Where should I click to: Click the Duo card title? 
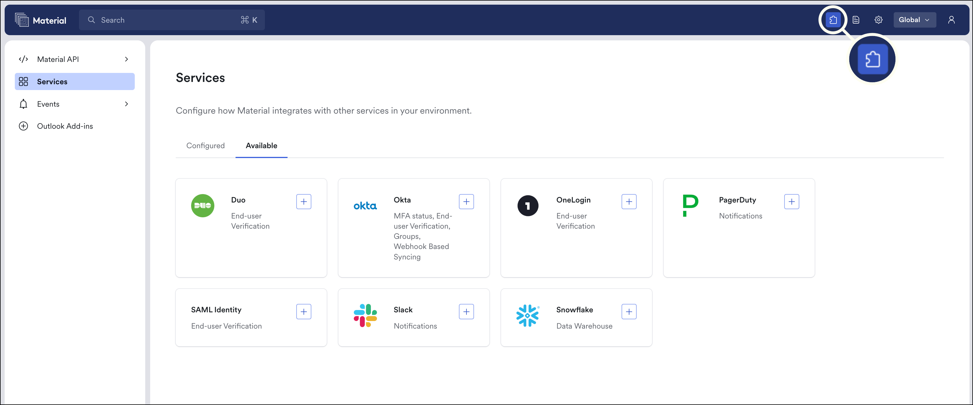pyautogui.click(x=238, y=200)
